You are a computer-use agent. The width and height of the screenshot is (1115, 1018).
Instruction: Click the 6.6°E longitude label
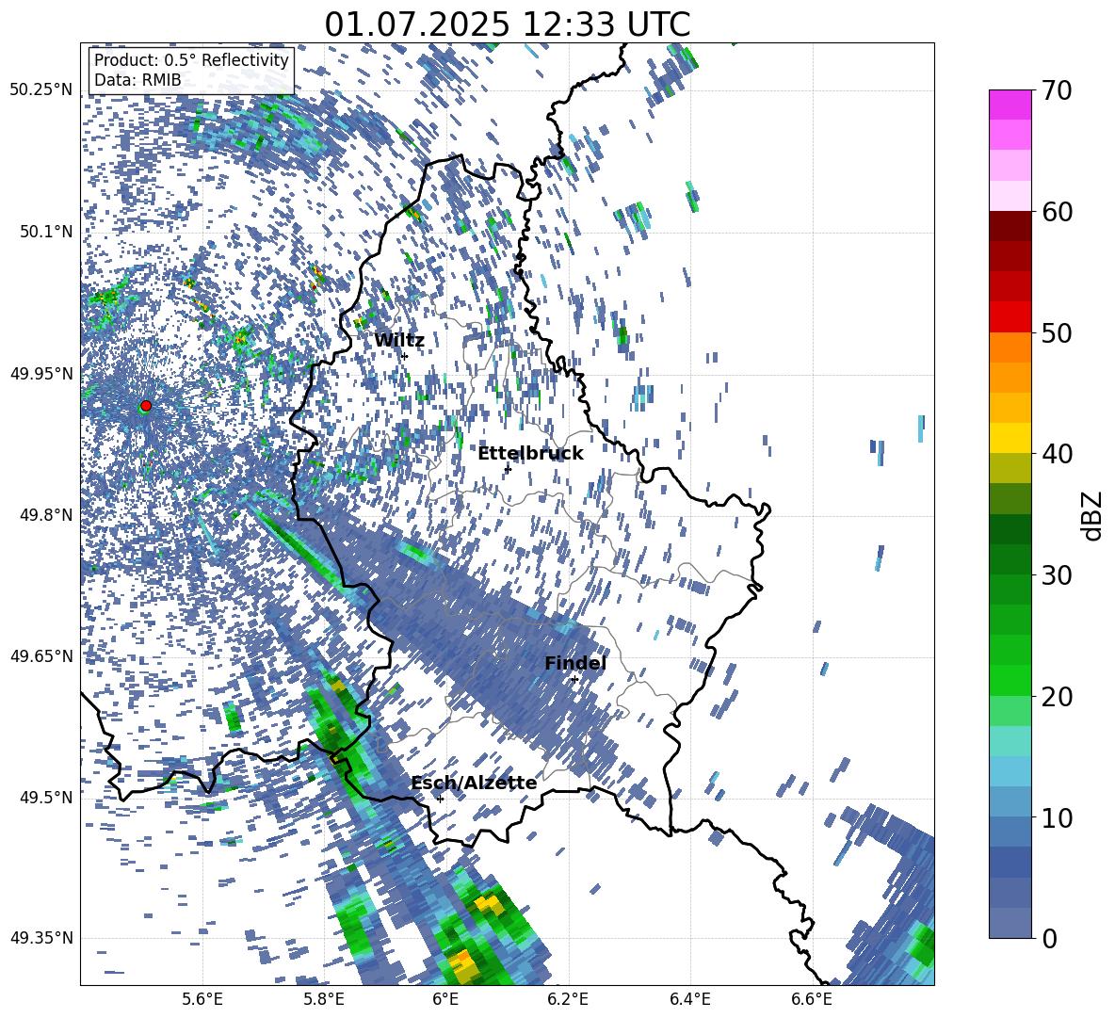click(x=812, y=999)
